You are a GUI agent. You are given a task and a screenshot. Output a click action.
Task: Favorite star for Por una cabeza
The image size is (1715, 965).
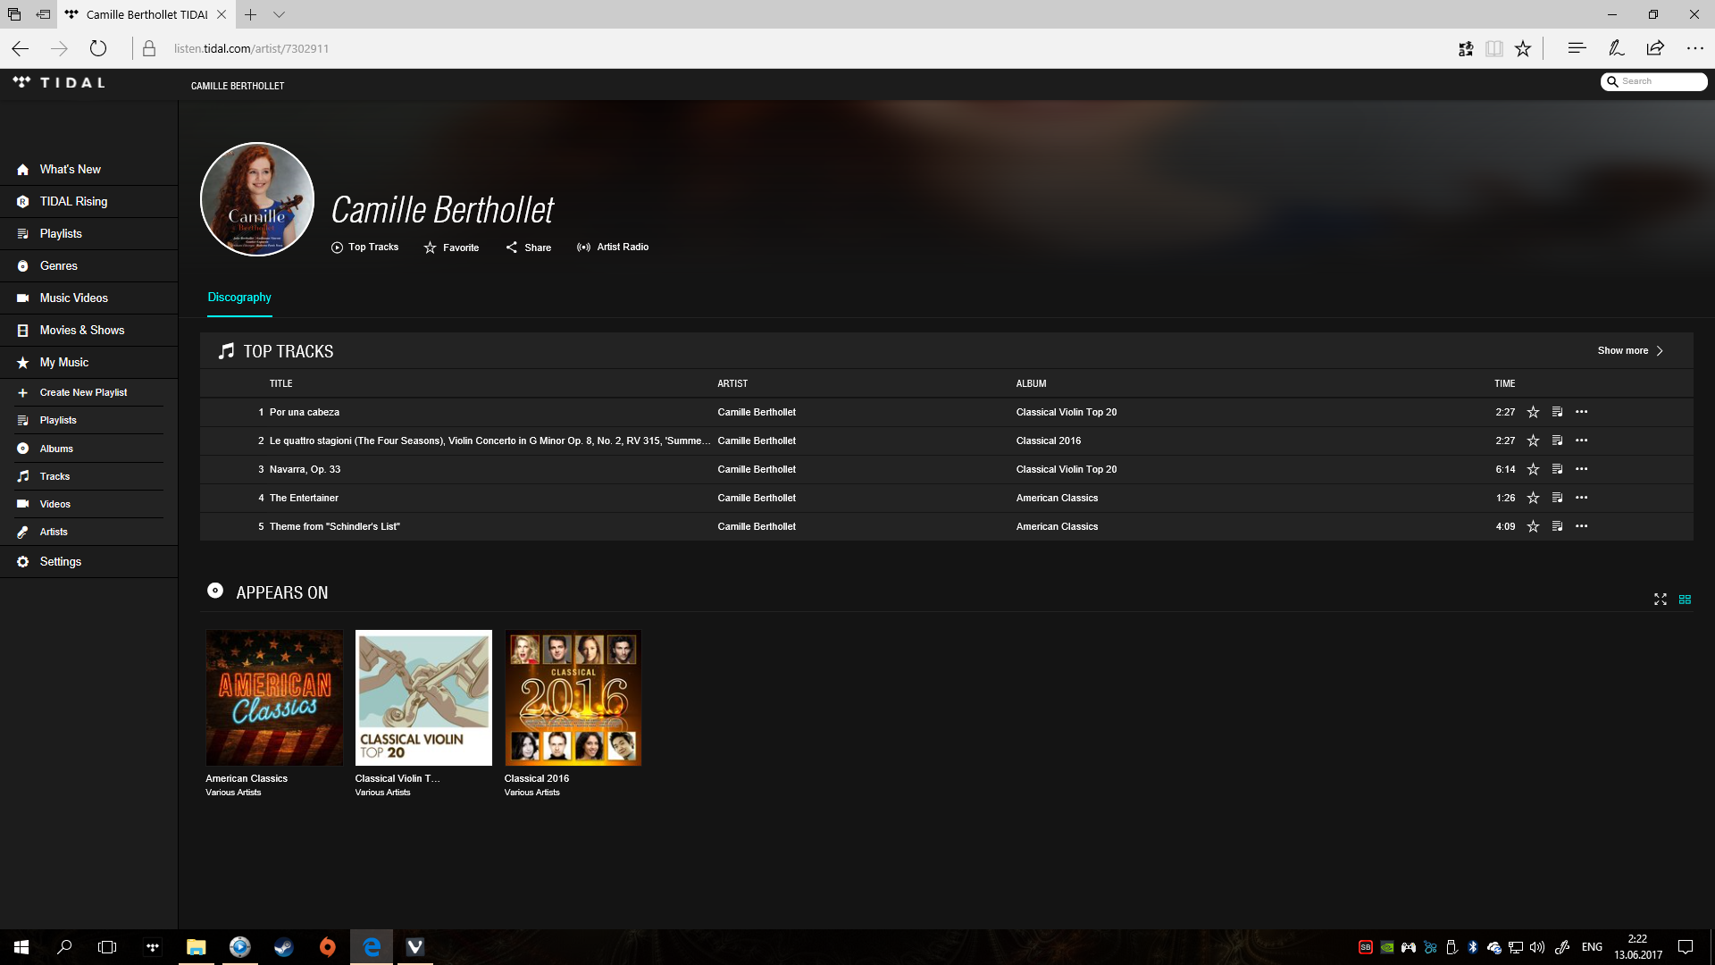pyautogui.click(x=1533, y=412)
